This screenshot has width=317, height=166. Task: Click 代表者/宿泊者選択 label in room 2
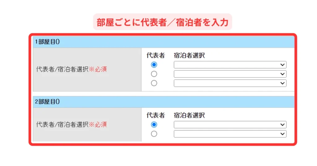pos(62,125)
